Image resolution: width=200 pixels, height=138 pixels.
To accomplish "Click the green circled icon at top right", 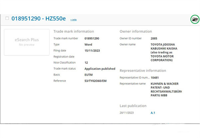I will coord(194,19).
